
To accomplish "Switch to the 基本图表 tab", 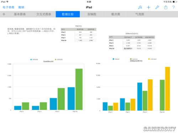I will click(x=20, y=14).
